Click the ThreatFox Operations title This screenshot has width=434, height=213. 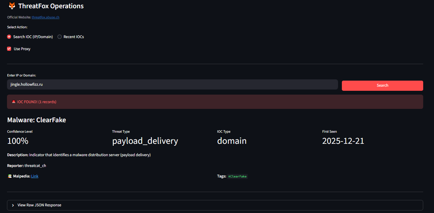point(51,6)
